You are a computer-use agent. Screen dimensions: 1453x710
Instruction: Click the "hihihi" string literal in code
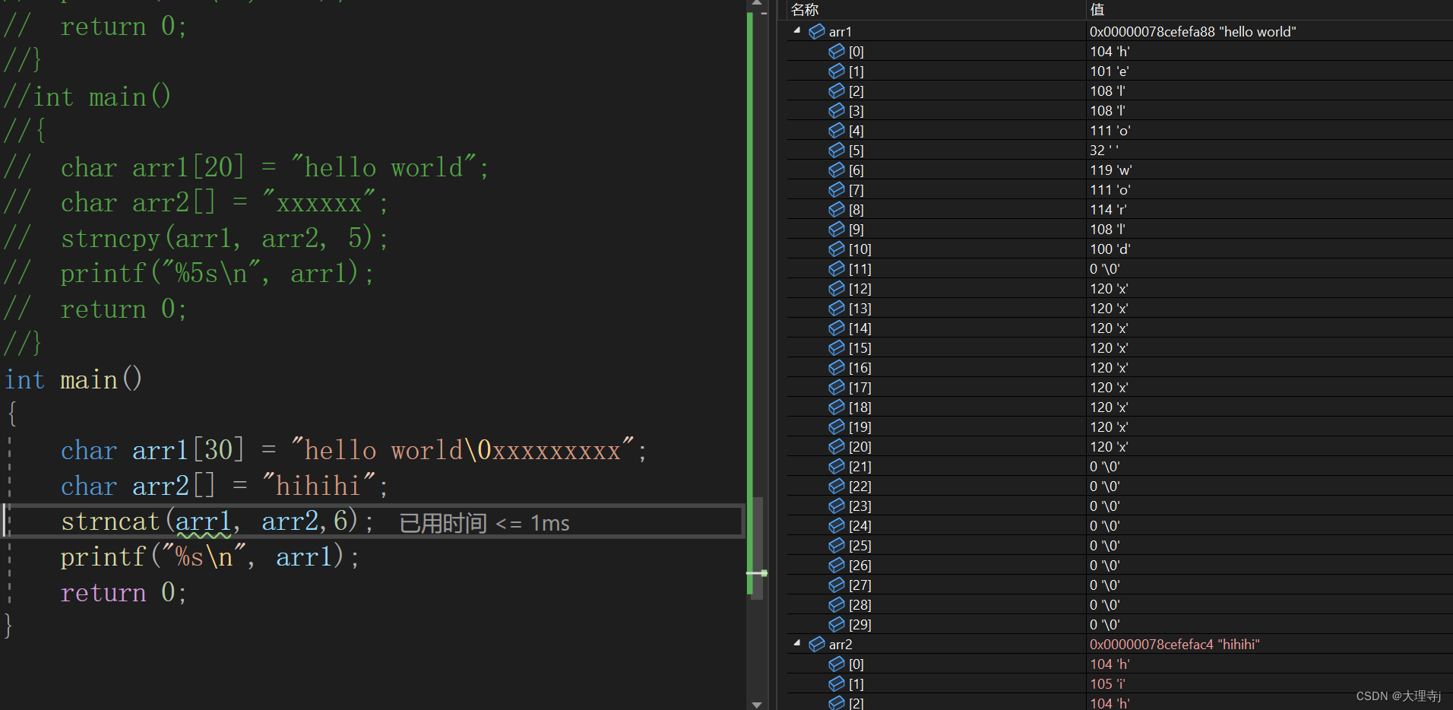[x=318, y=486]
